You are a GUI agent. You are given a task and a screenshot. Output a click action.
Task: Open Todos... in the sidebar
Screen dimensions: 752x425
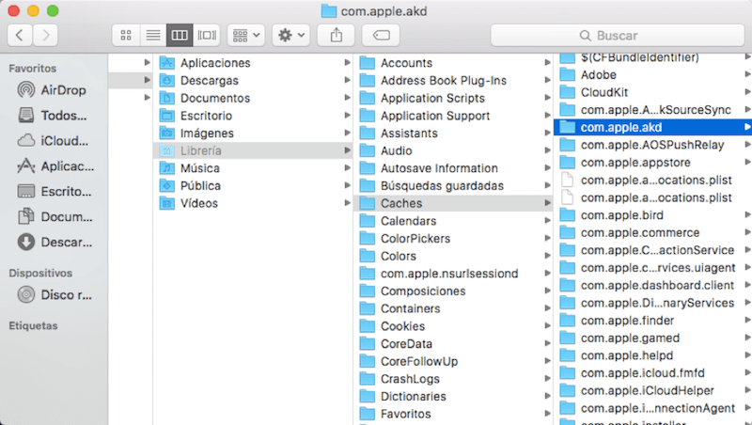[x=52, y=116]
